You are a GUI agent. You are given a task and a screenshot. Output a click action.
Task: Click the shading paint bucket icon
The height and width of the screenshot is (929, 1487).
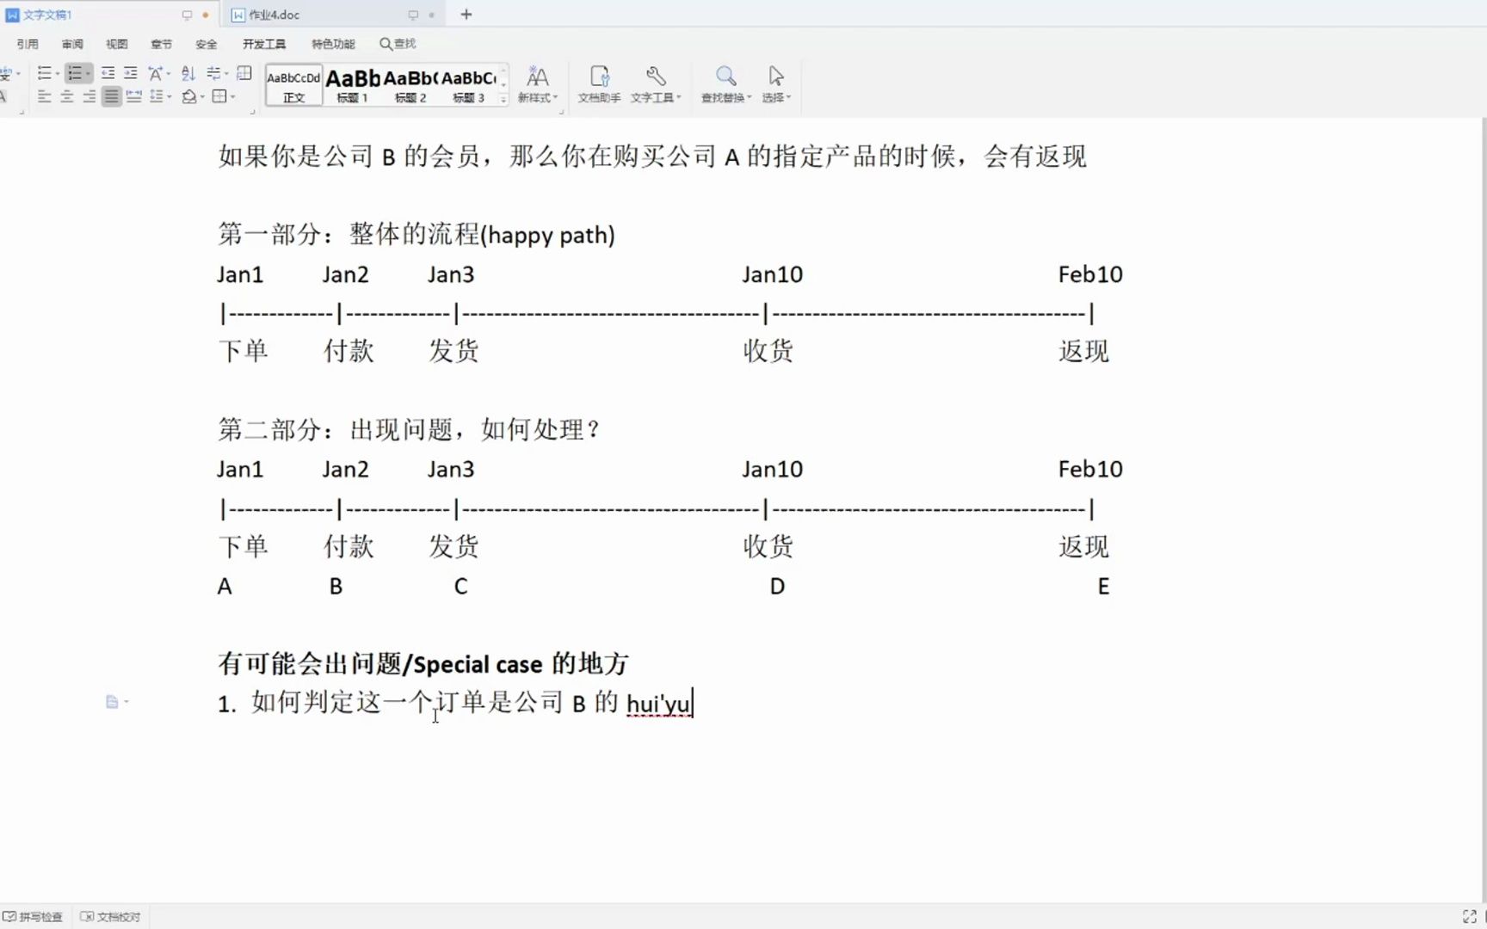pos(189,97)
